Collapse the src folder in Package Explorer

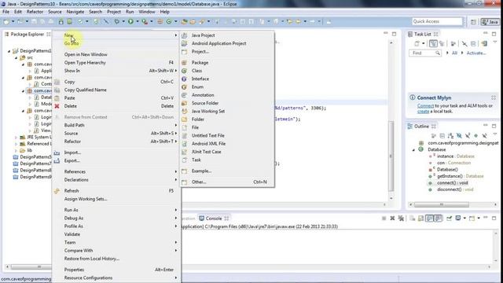point(16,57)
